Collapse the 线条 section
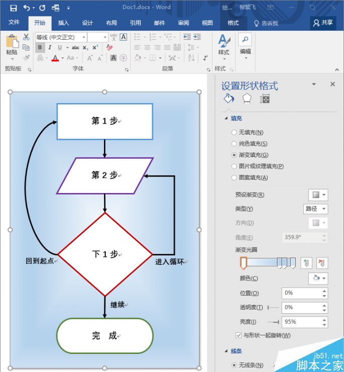The width and height of the screenshot is (344, 372). coord(226,351)
